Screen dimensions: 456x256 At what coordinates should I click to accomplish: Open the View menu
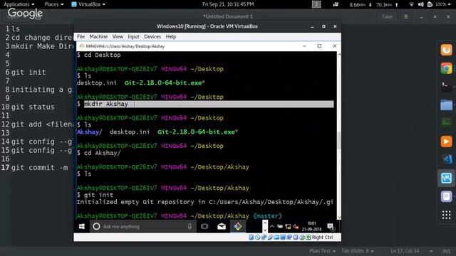pos(118,36)
